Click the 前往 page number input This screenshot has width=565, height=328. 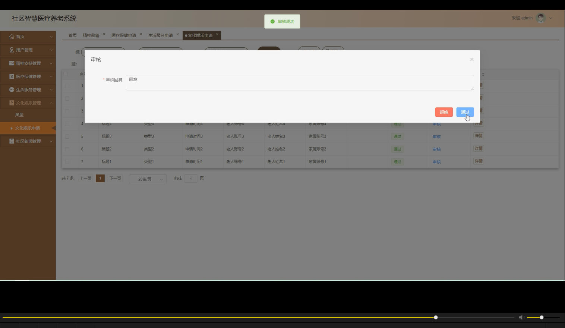pyautogui.click(x=191, y=179)
